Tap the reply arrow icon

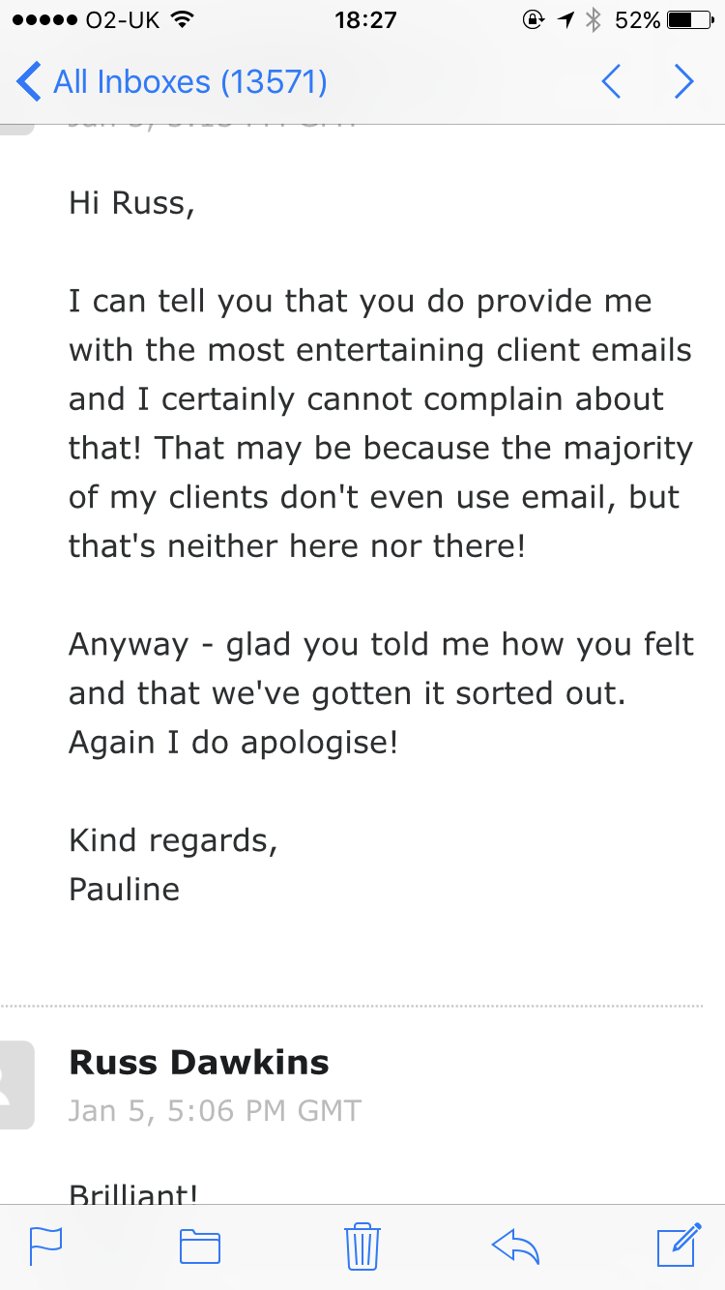514,1246
